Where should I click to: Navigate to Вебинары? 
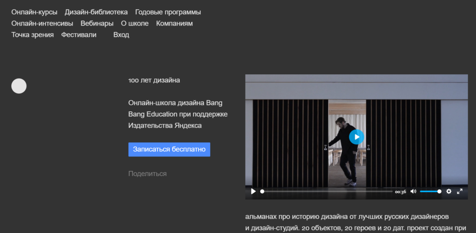pos(97,24)
